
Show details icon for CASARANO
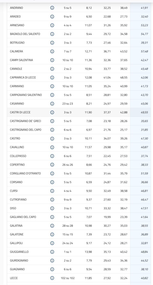[x=52, y=104]
